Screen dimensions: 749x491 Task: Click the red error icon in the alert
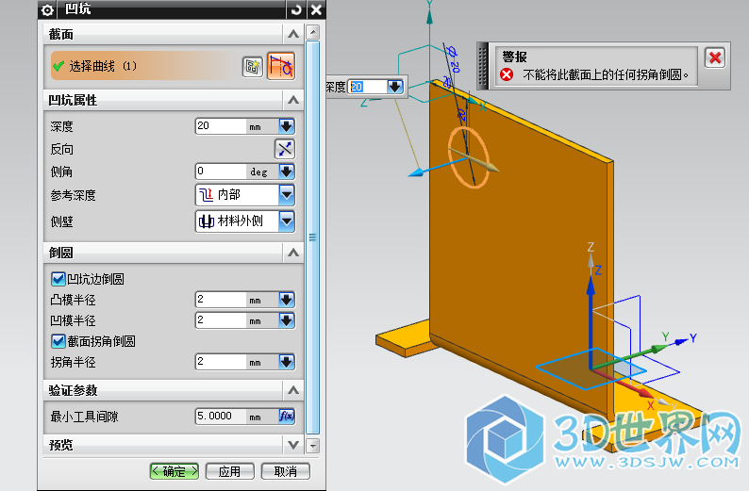click(x=507, y=74)
